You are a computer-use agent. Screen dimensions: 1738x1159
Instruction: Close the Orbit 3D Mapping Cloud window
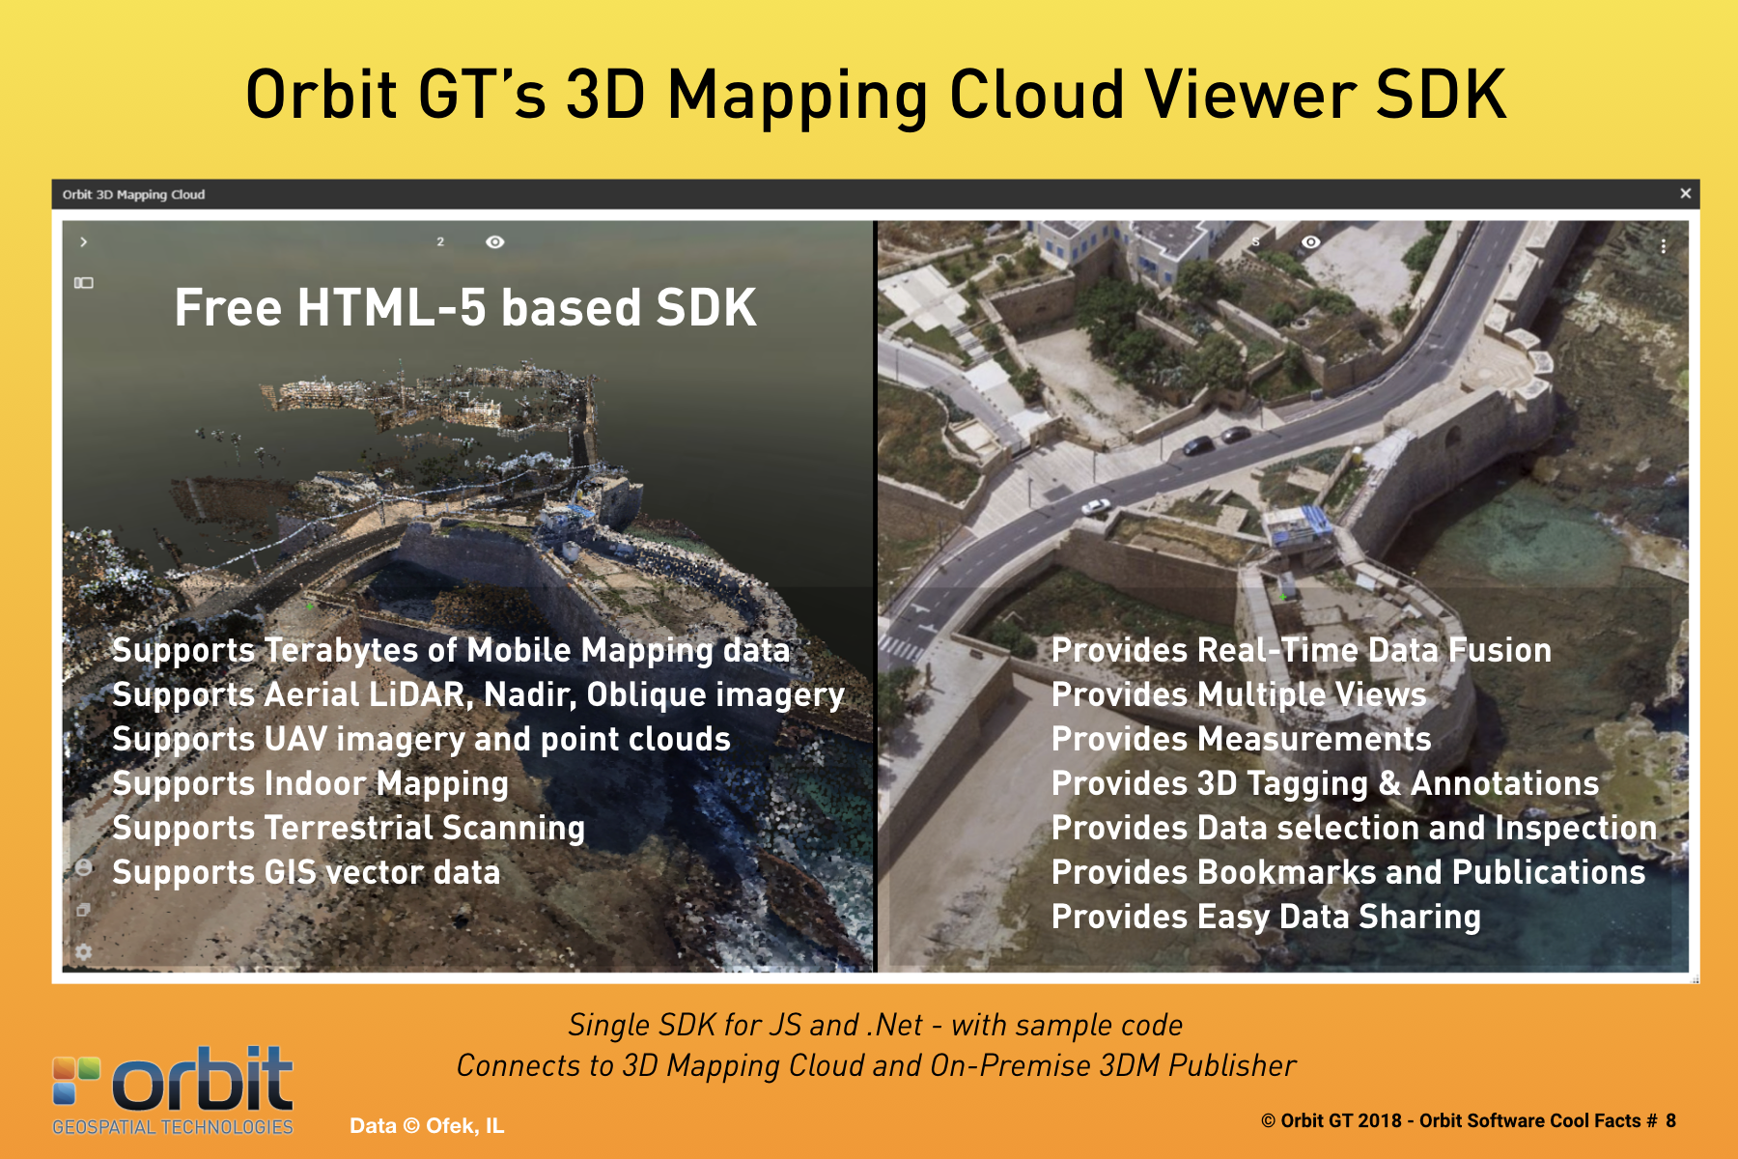pyautogui.click(x=1685, y=194)
